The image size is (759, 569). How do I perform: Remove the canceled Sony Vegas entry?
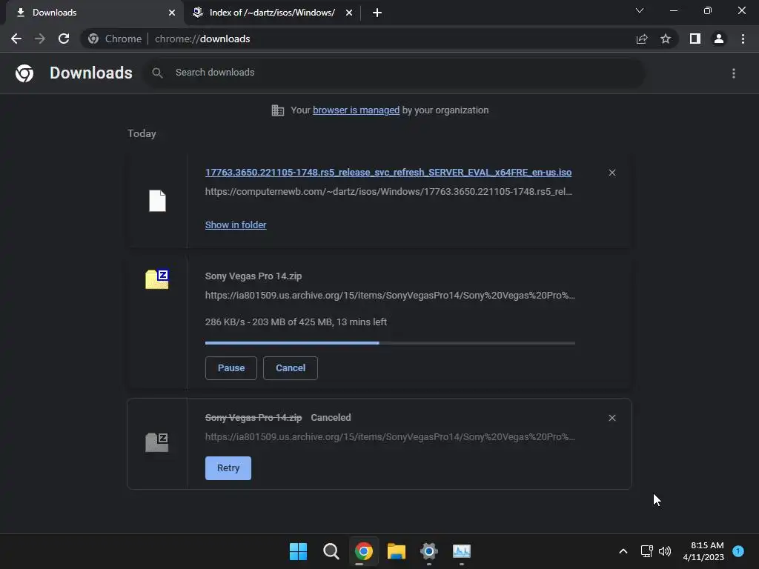point(611,418)
